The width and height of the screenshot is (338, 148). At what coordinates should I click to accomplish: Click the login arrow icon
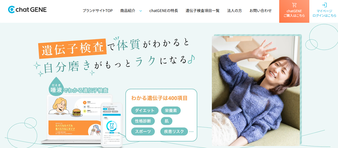pyautogui.click(x=324, y=5)
